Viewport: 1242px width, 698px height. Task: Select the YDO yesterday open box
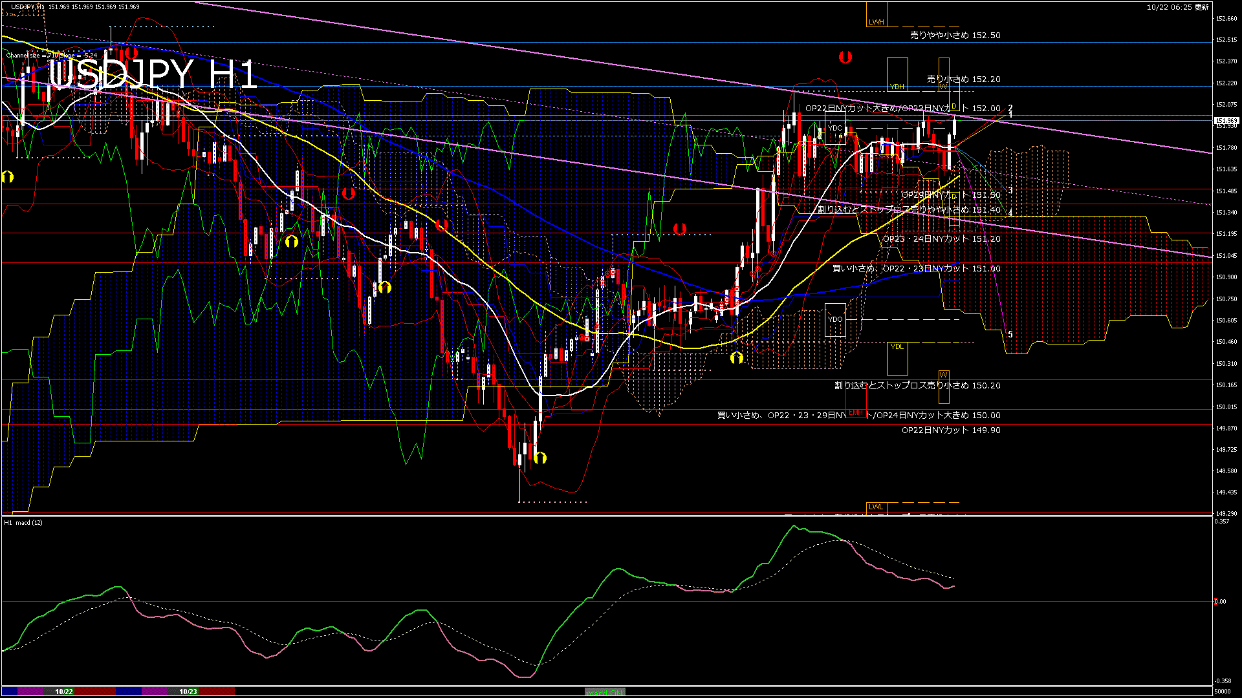[835, 319]
